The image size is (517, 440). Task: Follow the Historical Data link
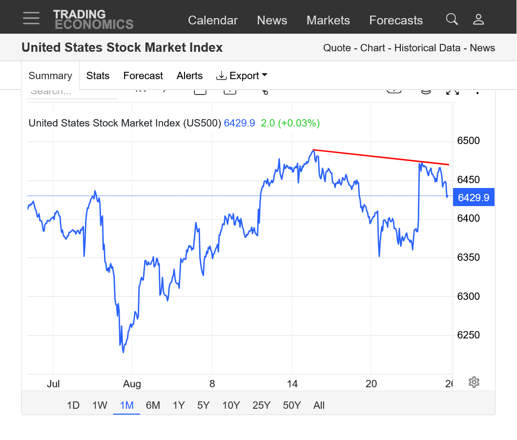point(427,48)
